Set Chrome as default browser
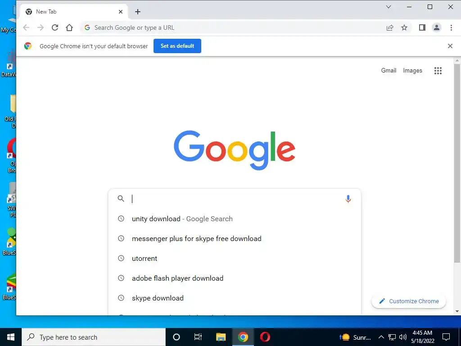461x346 pixels. (177, 46)
